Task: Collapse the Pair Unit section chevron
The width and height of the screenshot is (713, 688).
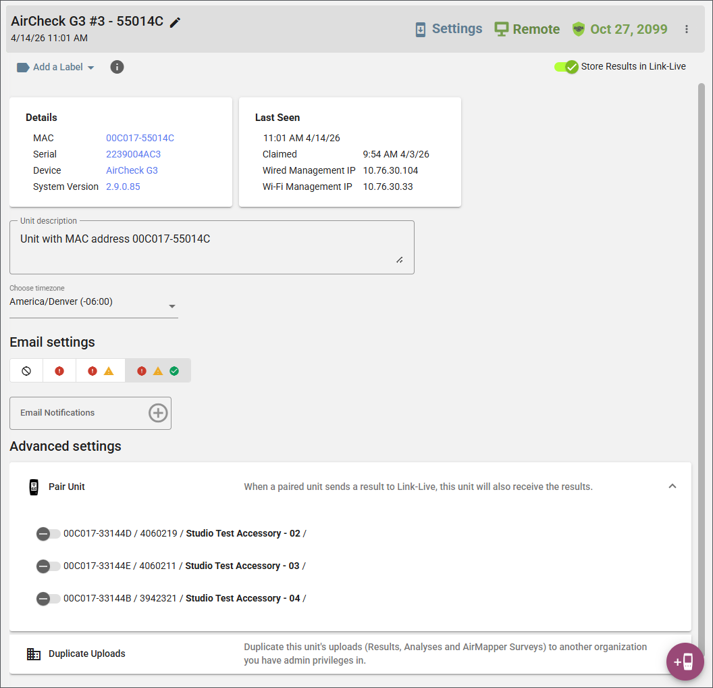Action: tap(672, 487)
